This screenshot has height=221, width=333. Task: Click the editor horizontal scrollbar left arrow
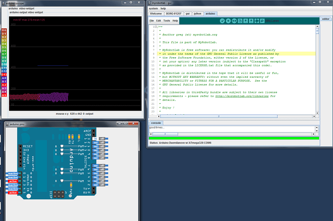(x=159, y=116)
